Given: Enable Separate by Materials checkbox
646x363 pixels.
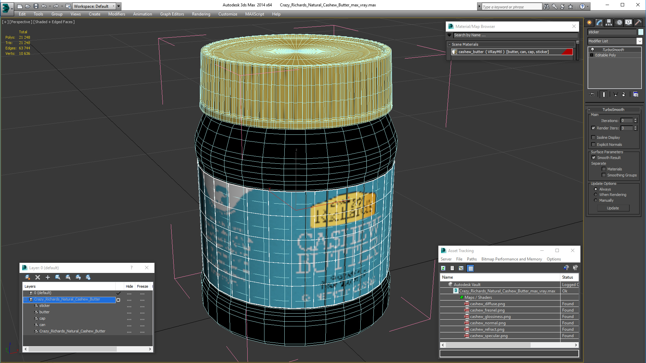Looking at the screenshot, I should point(604,169).
